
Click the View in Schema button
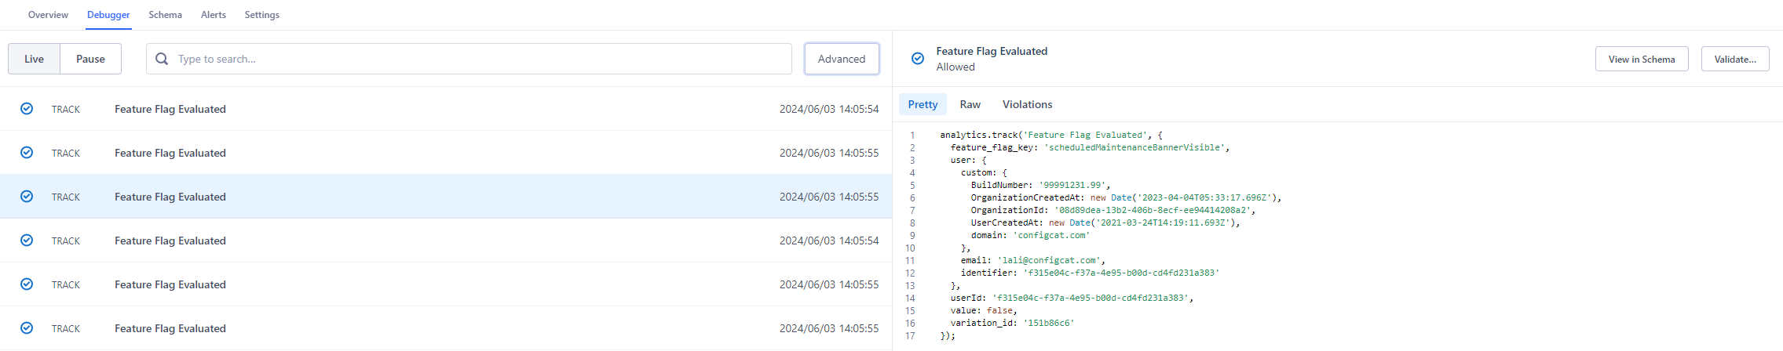click(1642, 59)
